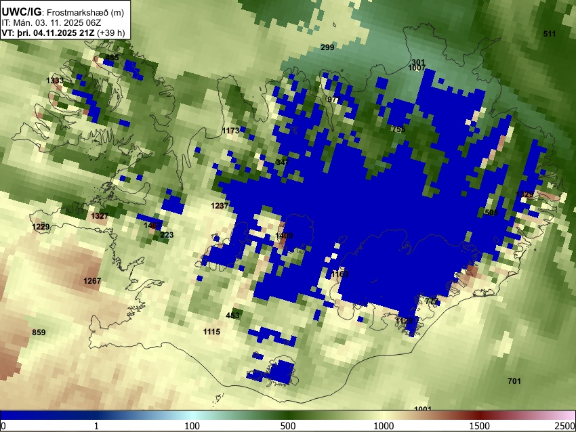Image resolution: width=576 pixels, height=432 pixels.
Task: Click the map label 505
Action: click(x=491, y=213)
